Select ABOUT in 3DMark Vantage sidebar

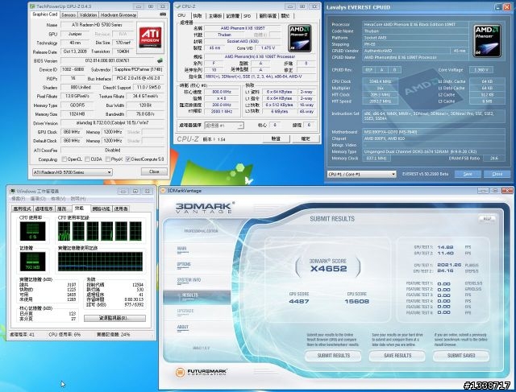tap(183, 328)
